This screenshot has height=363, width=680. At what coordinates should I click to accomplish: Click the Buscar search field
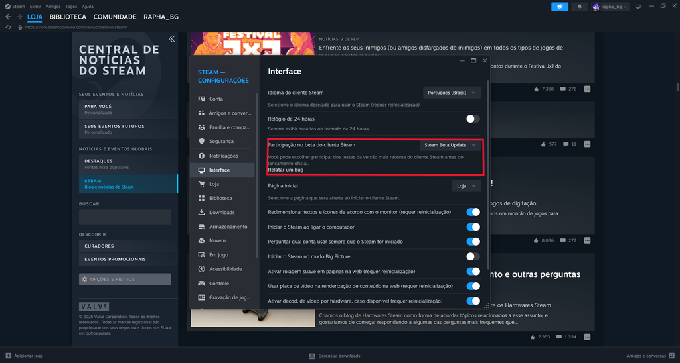[x=125, y=217]
